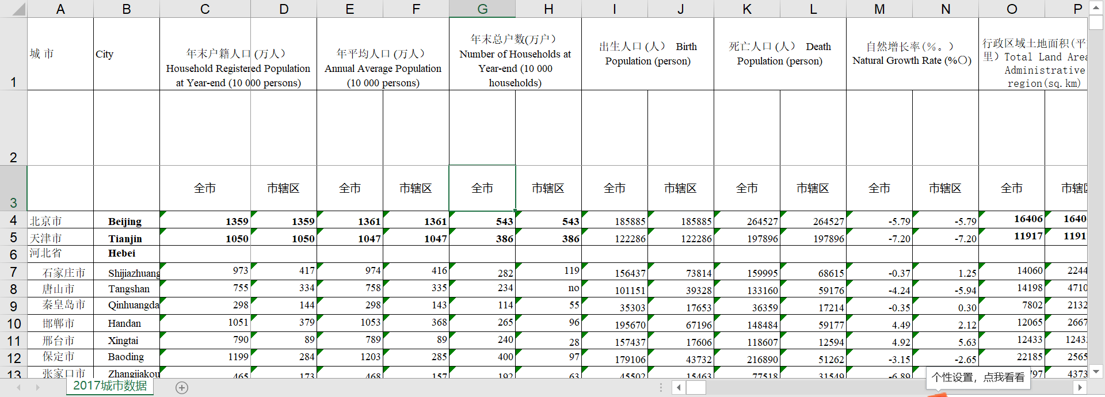1105x397 pixels.
Task: Select the Beijing cell in column B
Action: [x=126, y=222]
